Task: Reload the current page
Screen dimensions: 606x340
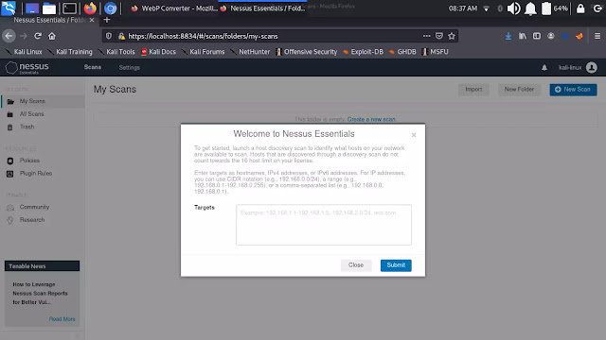Action: [x=38, y=36]
